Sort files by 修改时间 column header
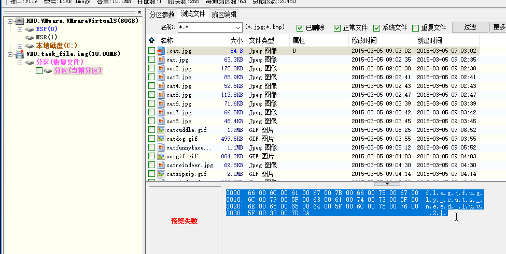Viewport: 506px width, 254px height. pyautogui.click(x=364, y=40)
